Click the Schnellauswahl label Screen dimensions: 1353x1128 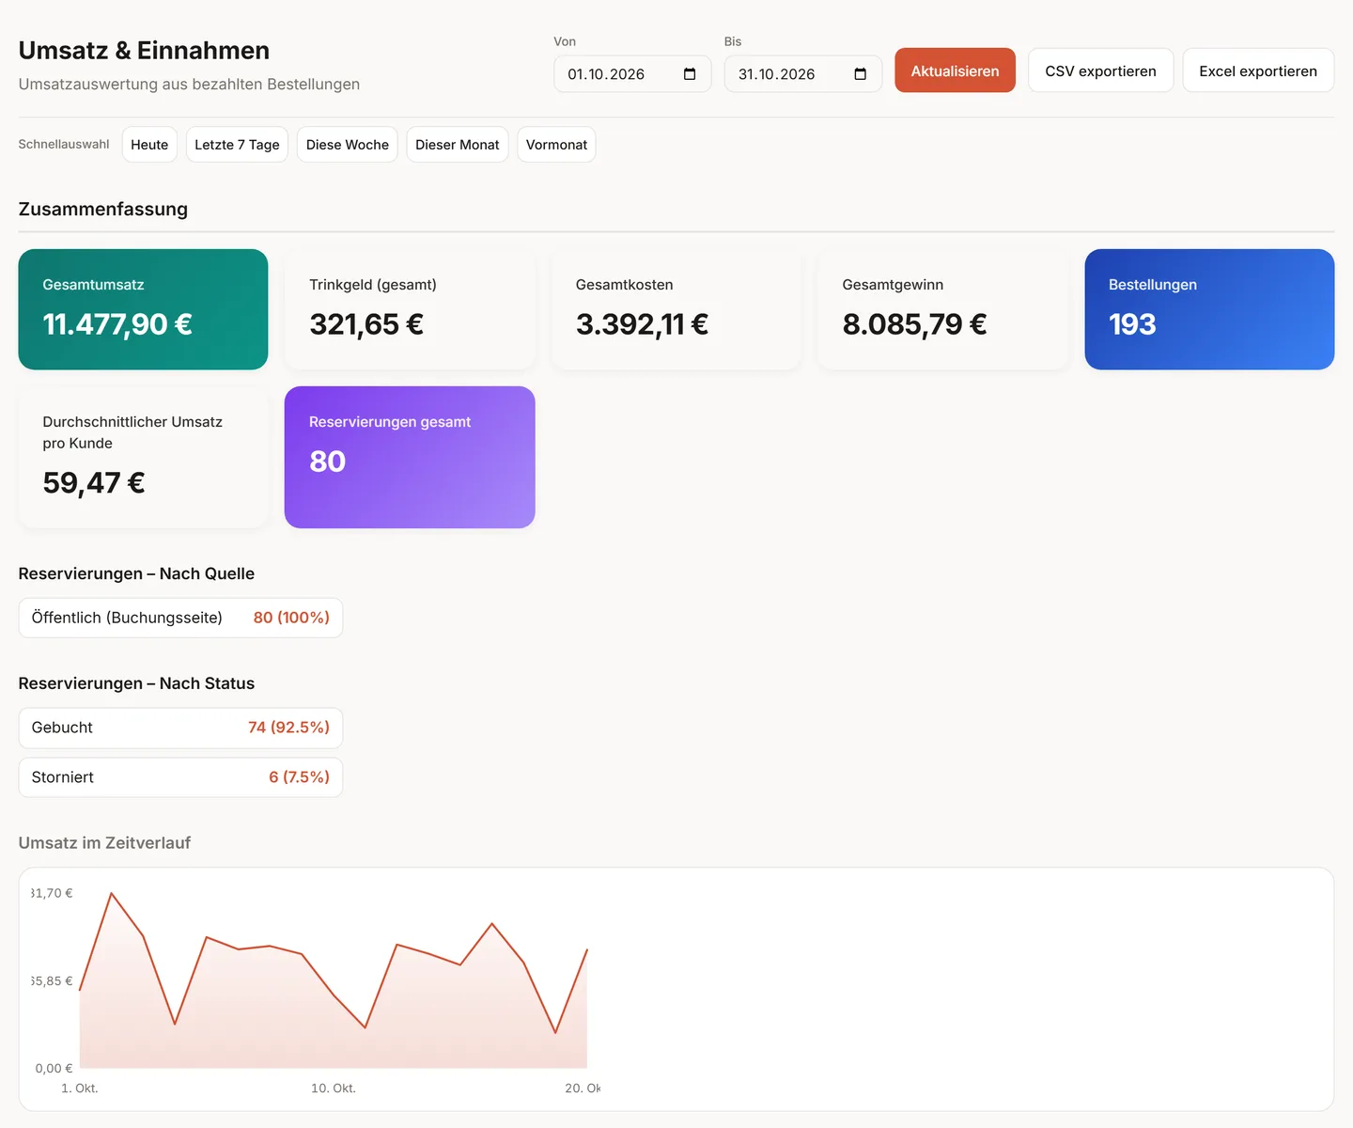coord(64,145)
